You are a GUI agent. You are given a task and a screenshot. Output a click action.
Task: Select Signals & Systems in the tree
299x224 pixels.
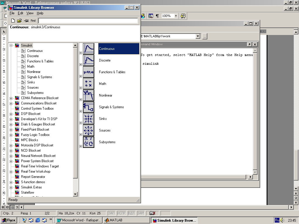[39, 77]
